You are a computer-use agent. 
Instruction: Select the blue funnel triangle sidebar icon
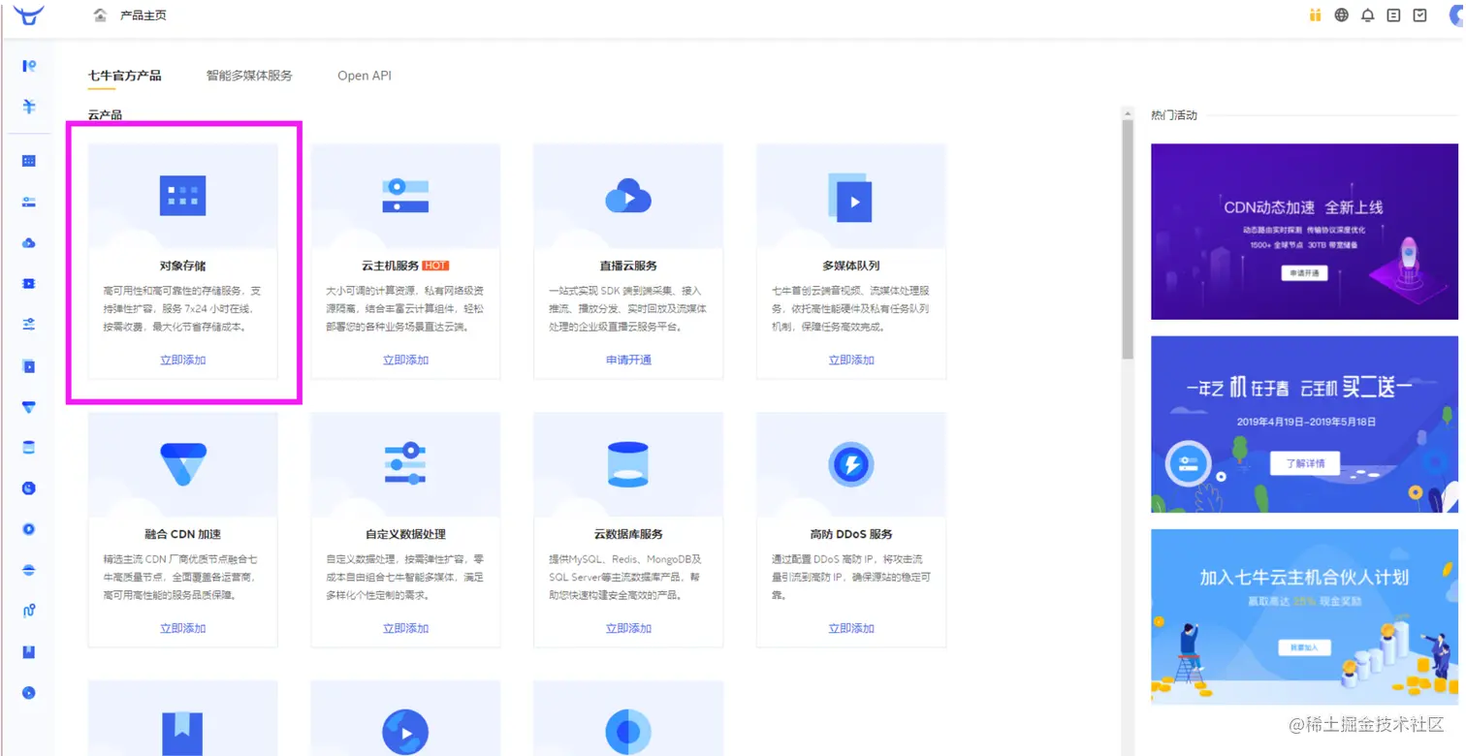click(29, 407)
